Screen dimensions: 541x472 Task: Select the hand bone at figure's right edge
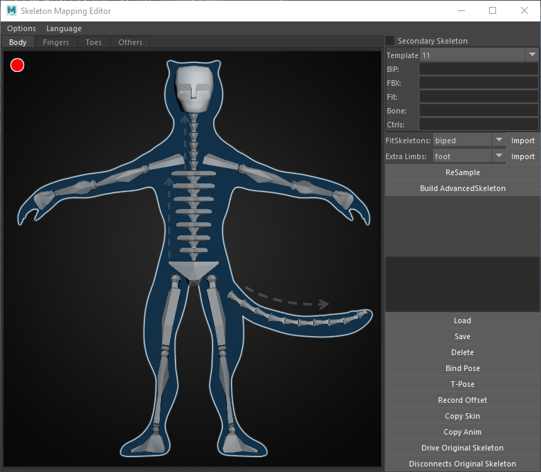pos(343,199)
